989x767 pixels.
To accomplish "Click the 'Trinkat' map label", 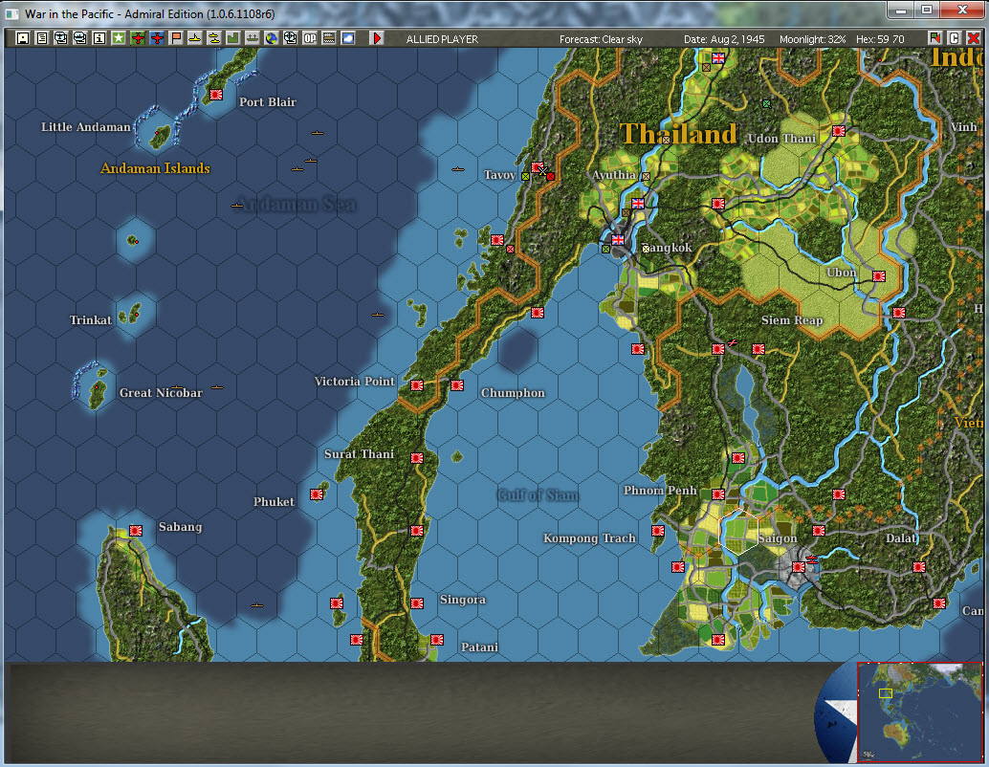I will click(x=90, y=319).
